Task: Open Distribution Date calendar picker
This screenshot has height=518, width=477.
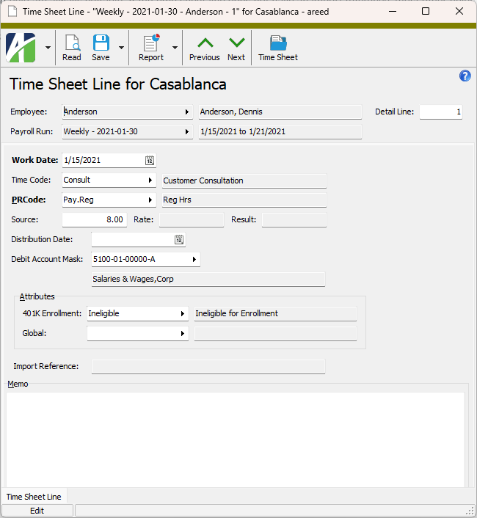Action: tap(179, 239)
